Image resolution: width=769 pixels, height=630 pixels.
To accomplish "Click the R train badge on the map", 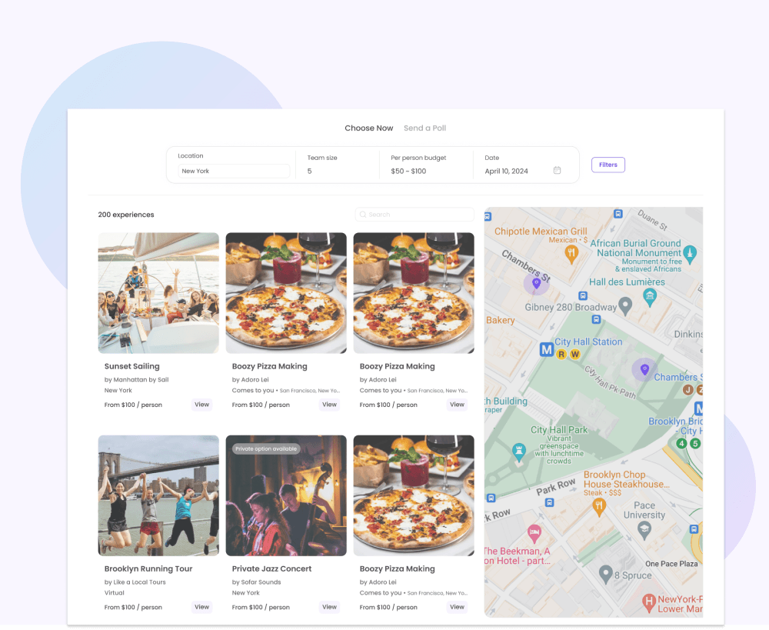I will click(x=561, y=354).
